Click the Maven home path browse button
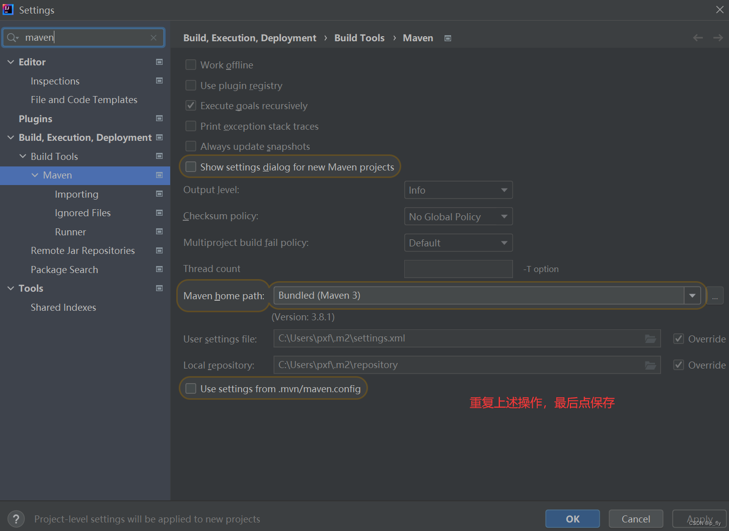729x531 pixels. (x=715, y=296)
